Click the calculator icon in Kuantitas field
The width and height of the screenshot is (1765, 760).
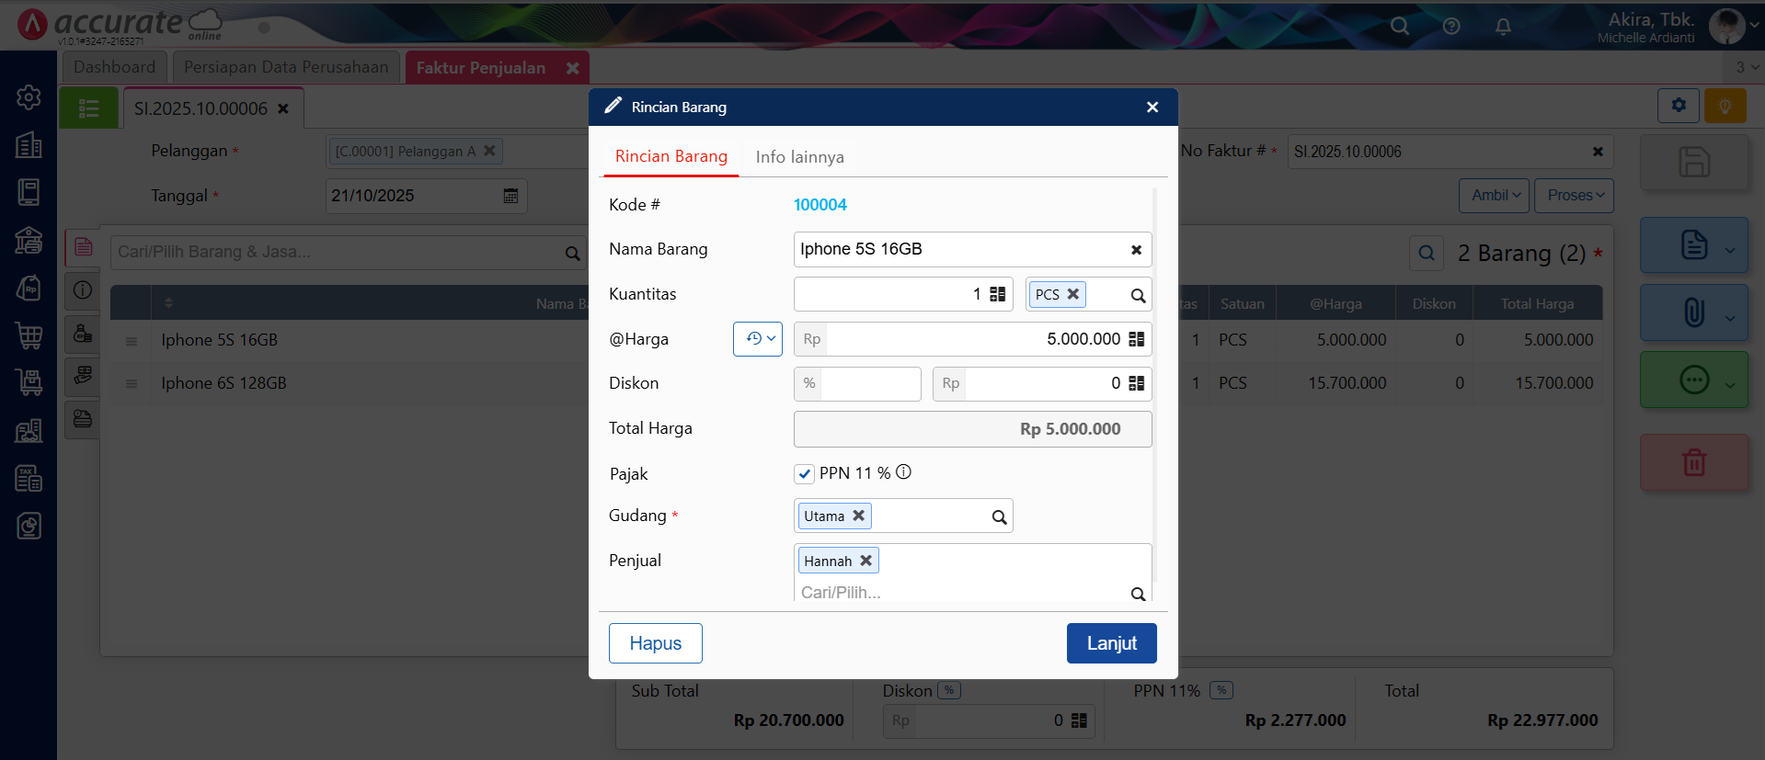[x=997, y=294]
